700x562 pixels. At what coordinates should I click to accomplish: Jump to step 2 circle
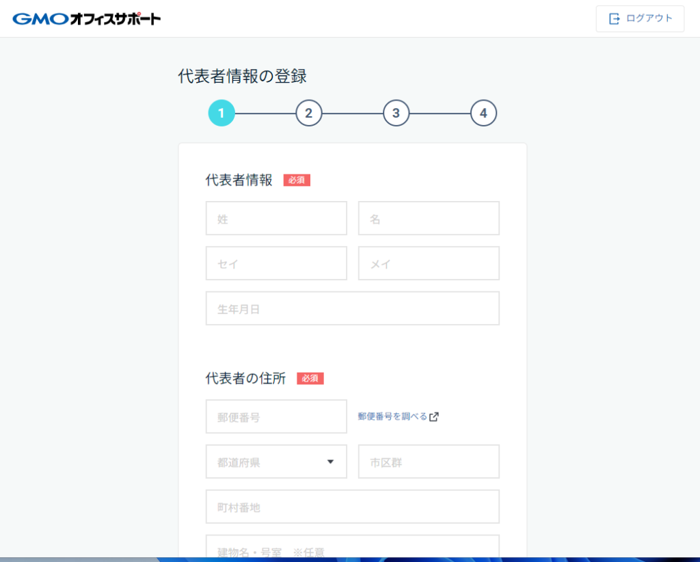tap(308, 113)
